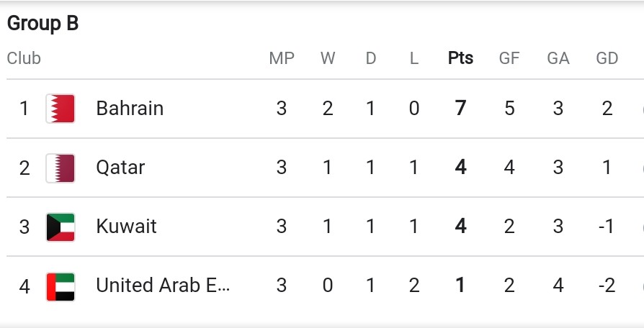Image resolution: width=644 pixels, height=328 pixels.
Task: Click the W column header
Action: 328,58
